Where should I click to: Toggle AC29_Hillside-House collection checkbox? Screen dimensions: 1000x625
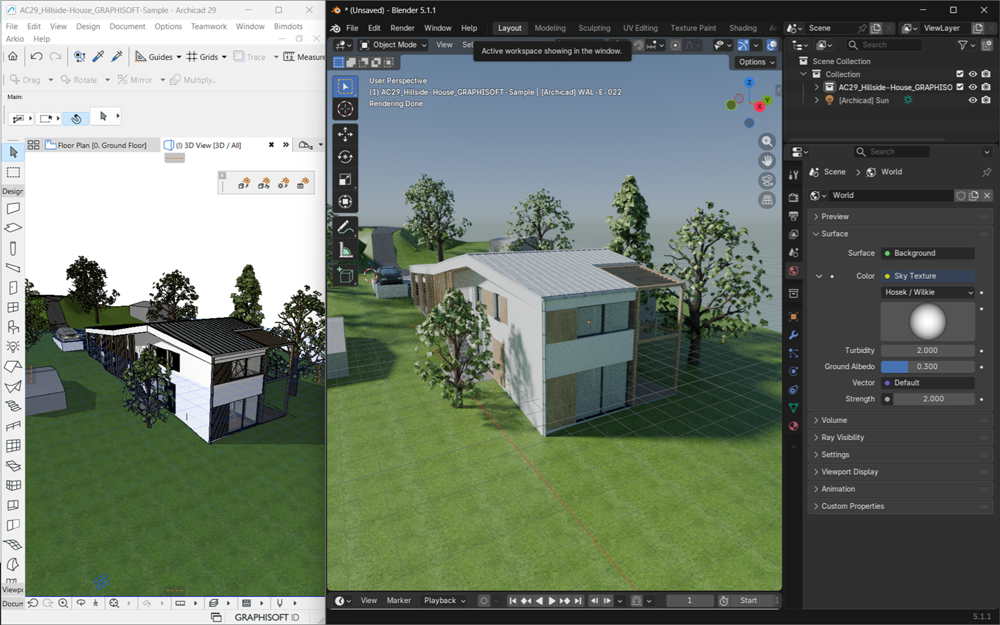click(960, 87)
